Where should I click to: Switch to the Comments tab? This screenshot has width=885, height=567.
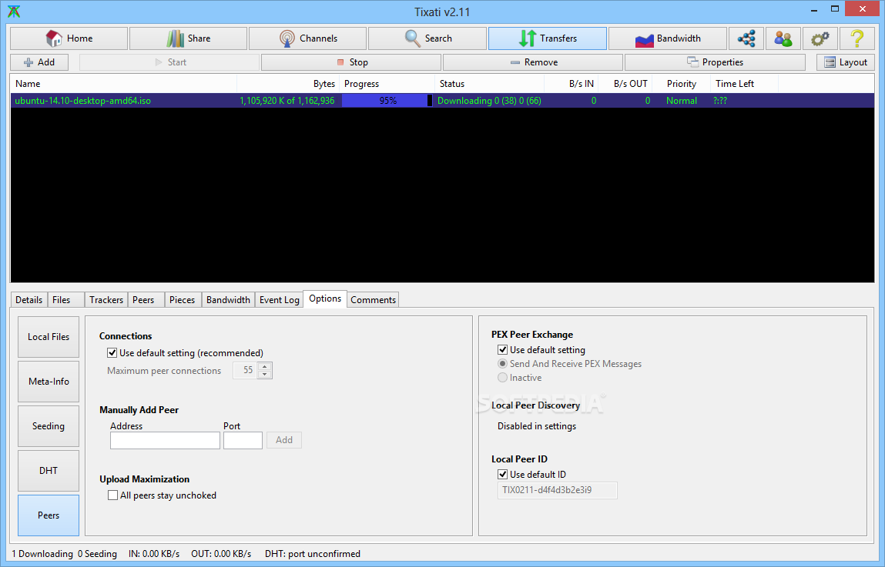[x=373, y=300]
